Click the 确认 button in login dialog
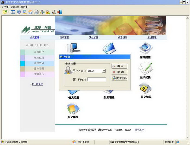 [x=119, y=66]
